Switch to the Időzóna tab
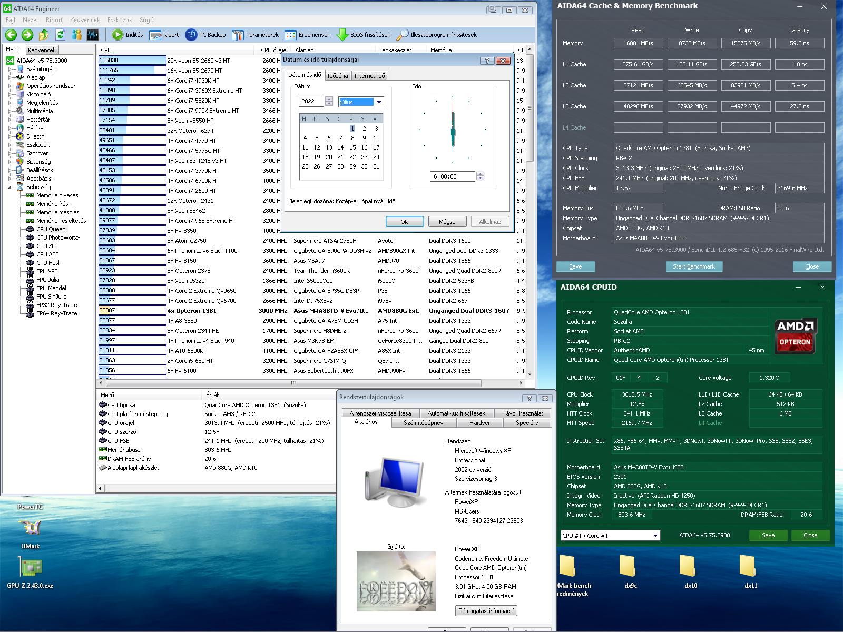 pyautogui.click(x=337, y=76)
